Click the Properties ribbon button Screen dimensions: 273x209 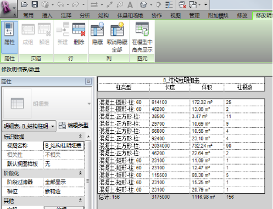coord(9,37)
